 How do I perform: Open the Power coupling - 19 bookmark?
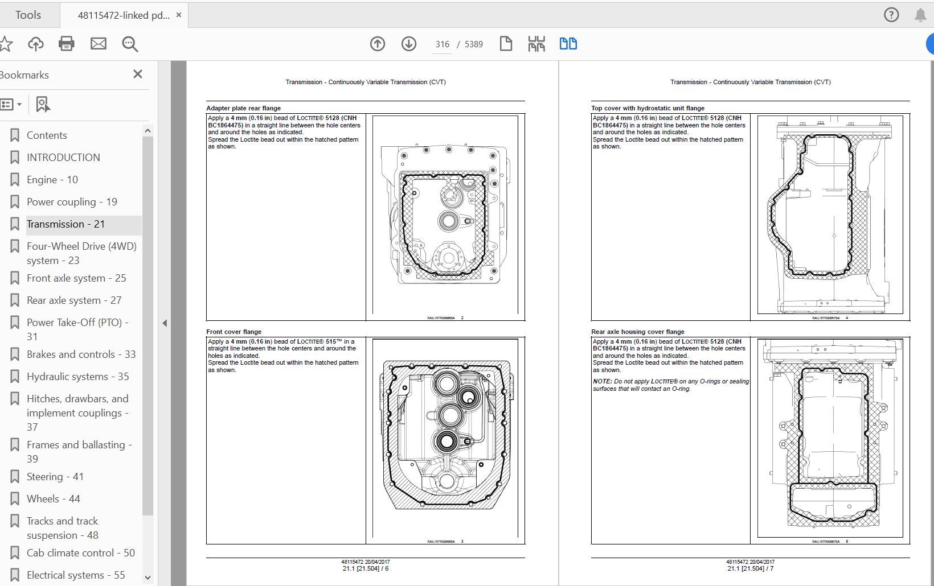point(72,202)
